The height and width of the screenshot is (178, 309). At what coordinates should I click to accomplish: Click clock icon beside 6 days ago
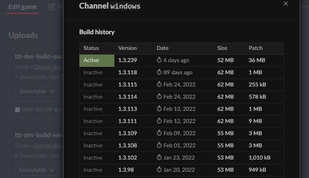tap(159, 60)
